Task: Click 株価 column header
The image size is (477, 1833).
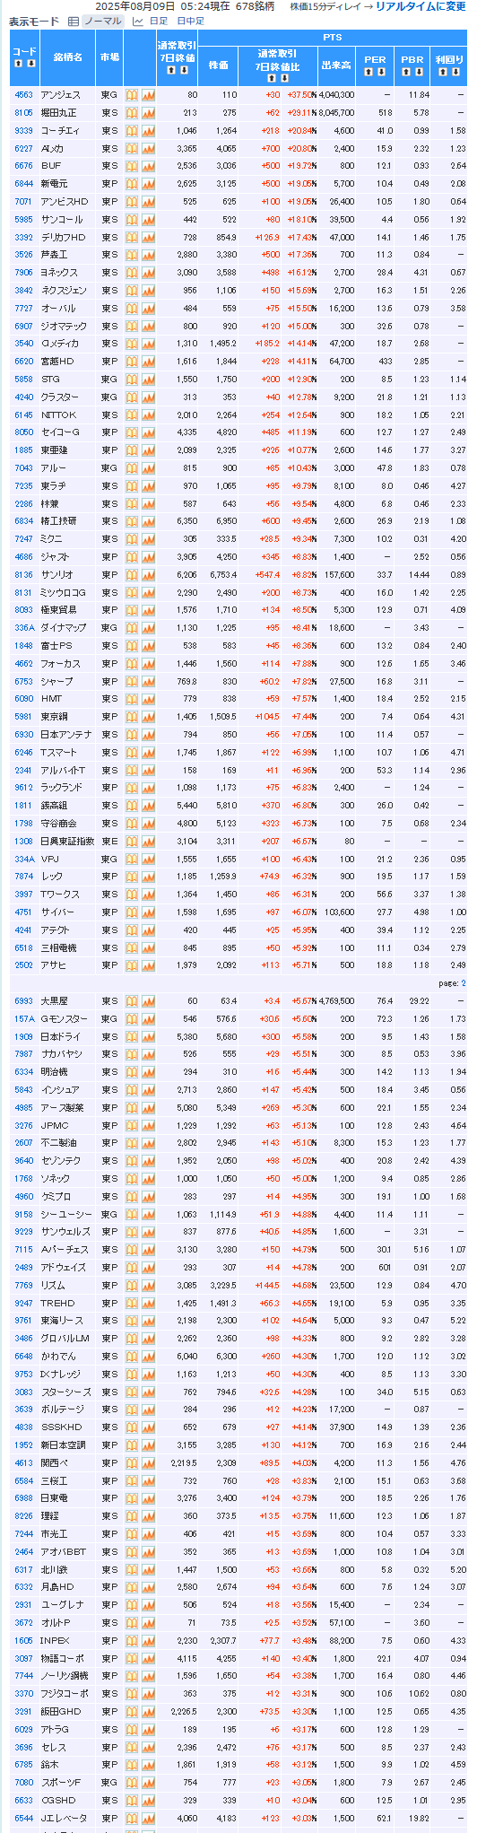Action: [218, 65]
